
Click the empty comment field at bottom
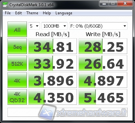pyautogui.click(x=67, y=112)
